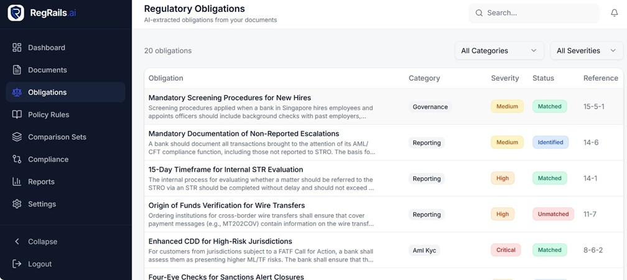Click the Dashboard grid icon

tap(17, 47)
